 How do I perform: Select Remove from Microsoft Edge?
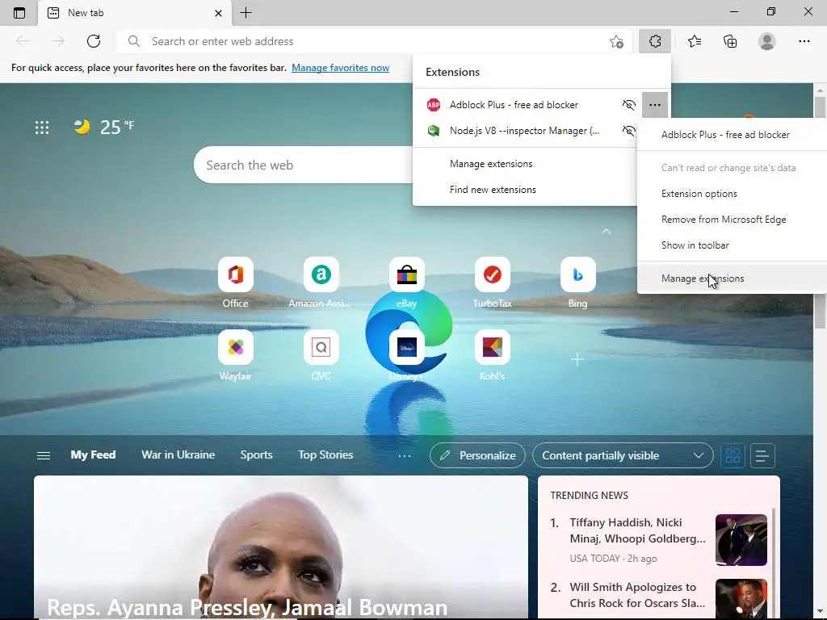click(x=732, y=220)
